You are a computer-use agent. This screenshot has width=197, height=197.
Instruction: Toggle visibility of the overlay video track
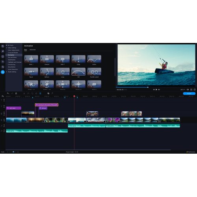tap(4, 112)
